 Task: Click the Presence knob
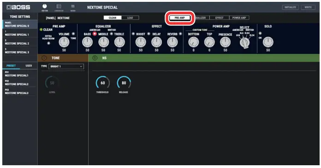[x=225, y=42]
